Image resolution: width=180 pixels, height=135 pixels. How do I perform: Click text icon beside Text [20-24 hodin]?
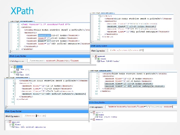point(97,117)
